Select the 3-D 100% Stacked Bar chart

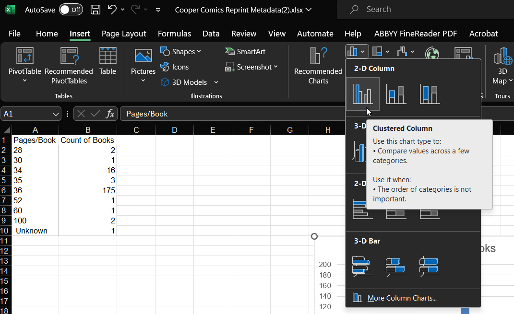tap(430, 266)
